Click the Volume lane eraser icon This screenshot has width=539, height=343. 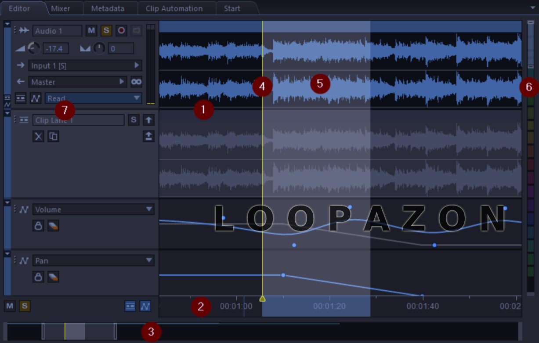tap(53, 226)
